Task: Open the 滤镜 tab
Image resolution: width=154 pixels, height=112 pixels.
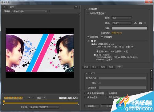Action: pyautogui.click(x=86, y=67)
